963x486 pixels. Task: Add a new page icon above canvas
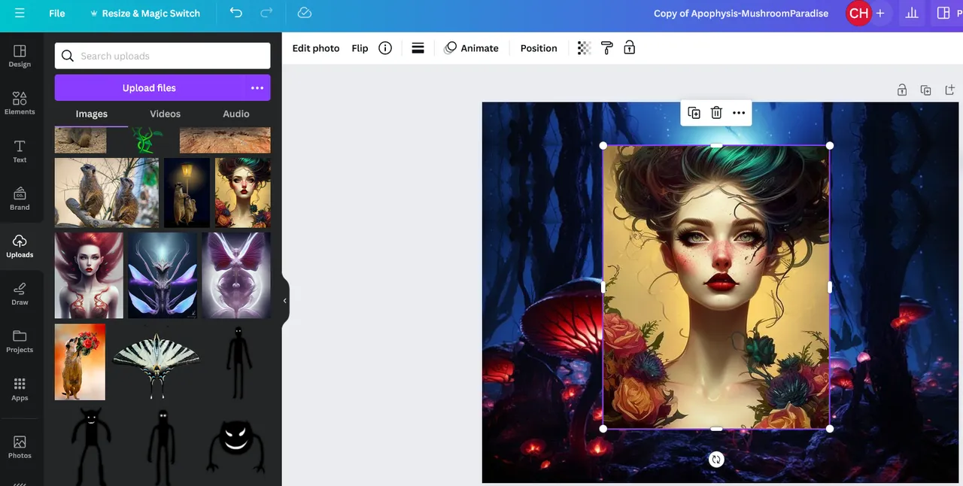click(x=950, y=90)
